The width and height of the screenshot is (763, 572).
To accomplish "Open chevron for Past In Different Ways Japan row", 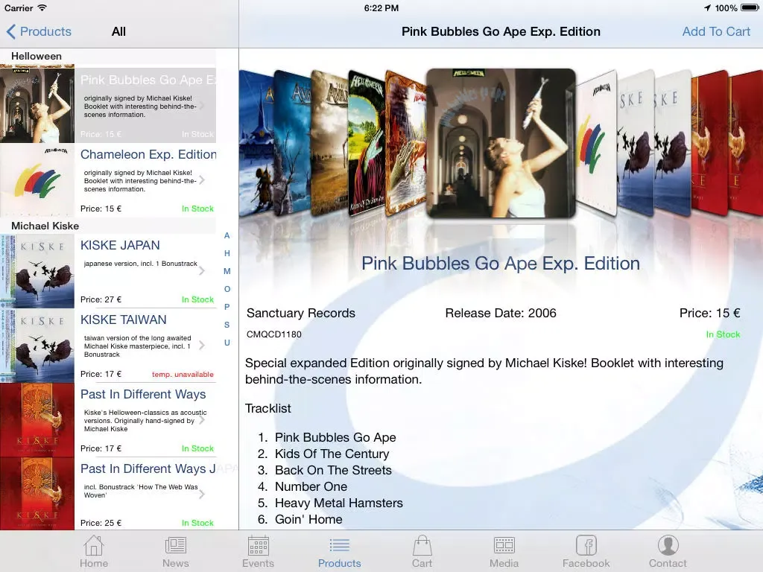I will click(x=202, y=495).
